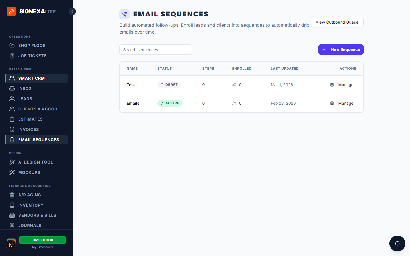Click the New Sequence button
The width and height of the screenshot is (410, 256).
341,49
